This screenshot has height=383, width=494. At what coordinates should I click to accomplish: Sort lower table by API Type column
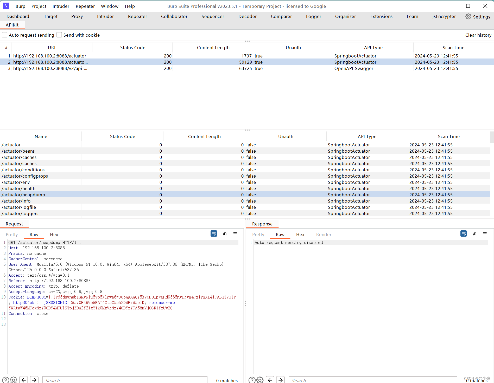(367, 137)
